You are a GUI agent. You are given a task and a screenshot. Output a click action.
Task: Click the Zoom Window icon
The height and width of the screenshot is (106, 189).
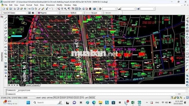pos(65,9)
